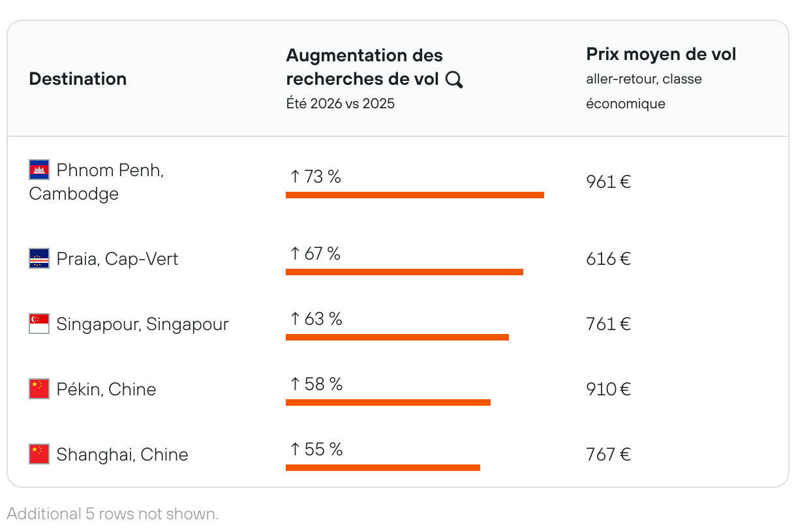Click the Destination column header
This screenshot has width=796, height=531.
[78, 79]
